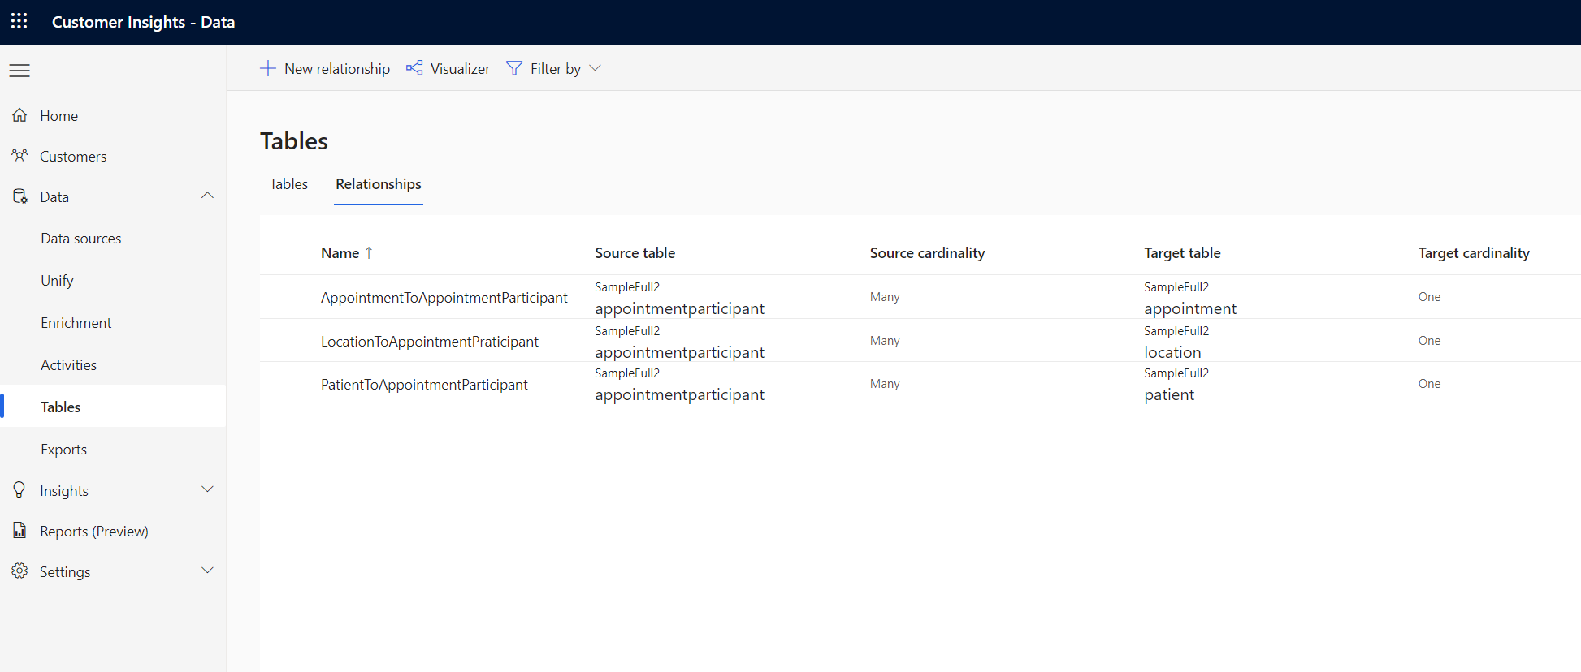The width and height of the screenshot is (1581, 672).
Task: Click the Customers people icon
Action: coord(19,155)
